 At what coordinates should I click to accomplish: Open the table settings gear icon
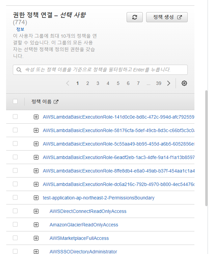(184, 83)
